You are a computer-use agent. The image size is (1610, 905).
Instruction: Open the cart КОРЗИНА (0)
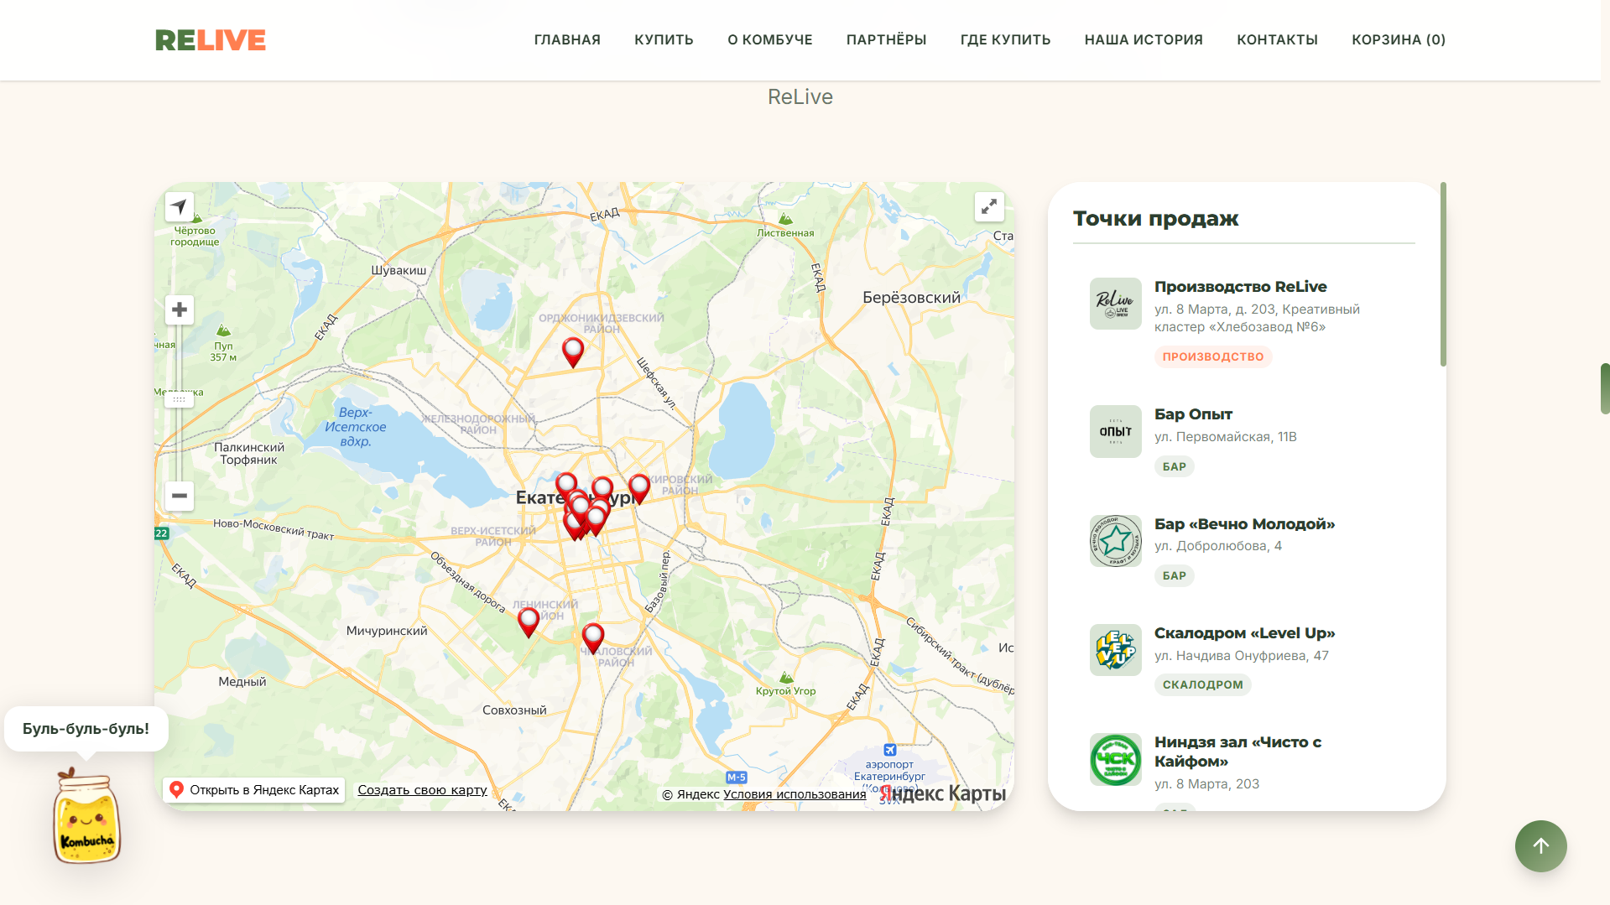(x=1399, y=40)
